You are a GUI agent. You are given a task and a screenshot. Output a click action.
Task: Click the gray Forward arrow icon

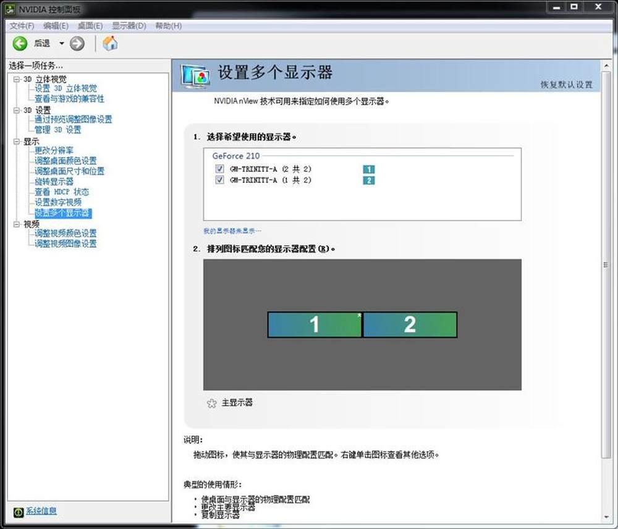[x=77, y=43]
